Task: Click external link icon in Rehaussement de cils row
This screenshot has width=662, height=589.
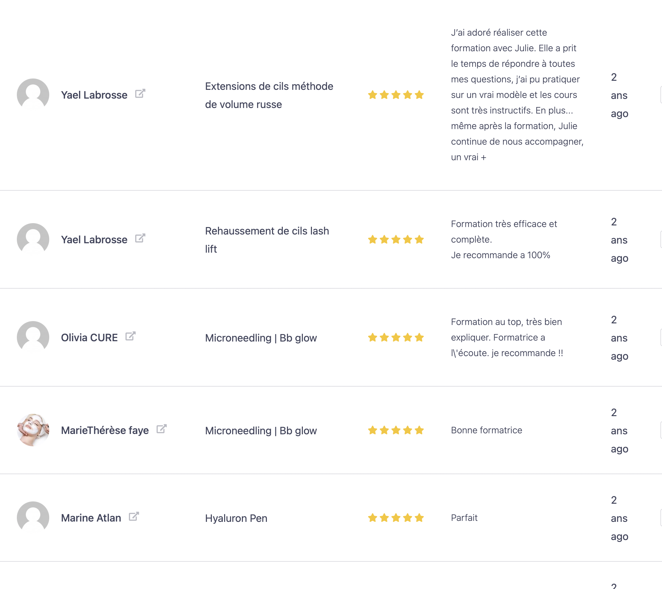Action: [140, 238]
